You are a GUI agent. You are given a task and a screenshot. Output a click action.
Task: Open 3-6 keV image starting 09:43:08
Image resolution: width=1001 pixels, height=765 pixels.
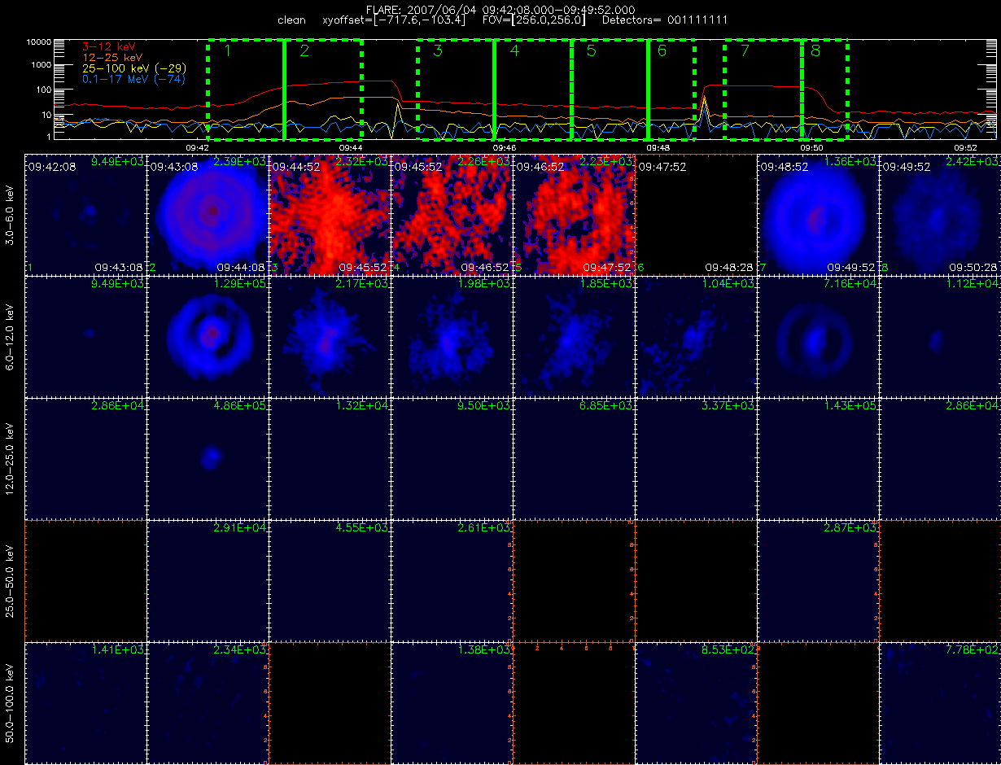pos(208,214)
